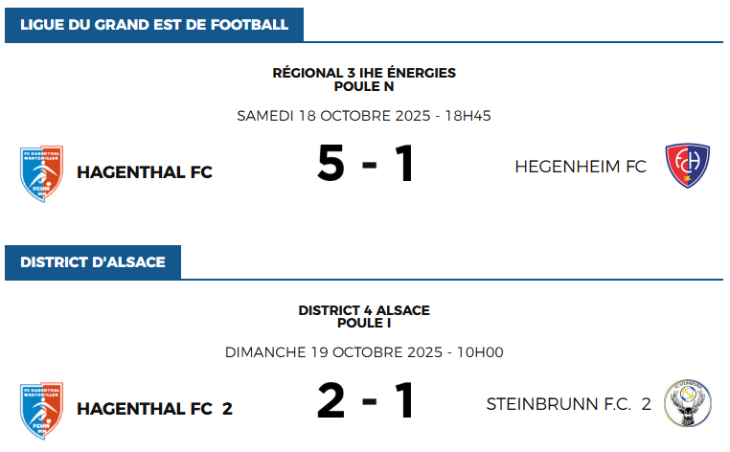Click the Hagenthal FC 2 team name
This screenshot has width=730, height=452.
154,409
